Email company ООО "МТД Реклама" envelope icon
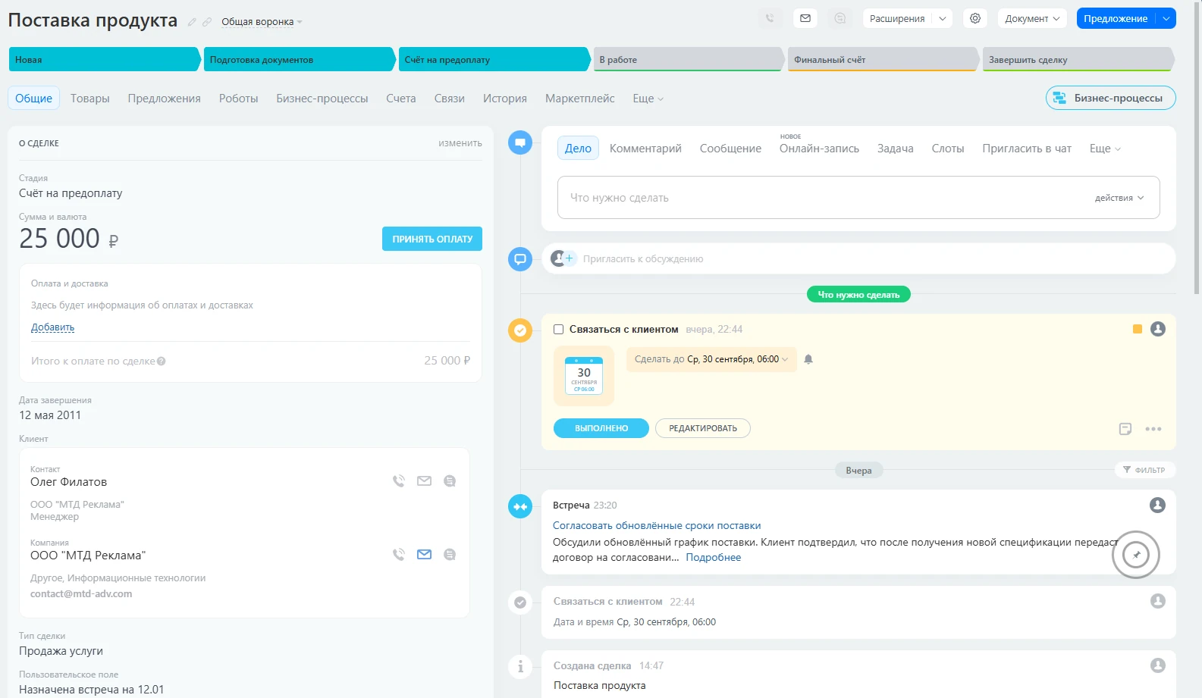This screenshot has height=698, width=1202. [x=424, y=554]
